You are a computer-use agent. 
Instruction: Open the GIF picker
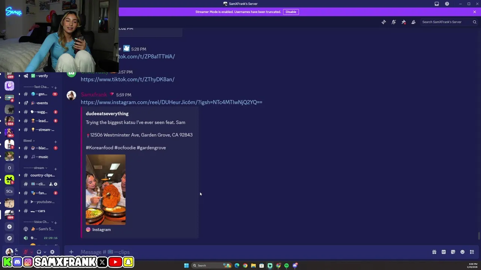443,252
